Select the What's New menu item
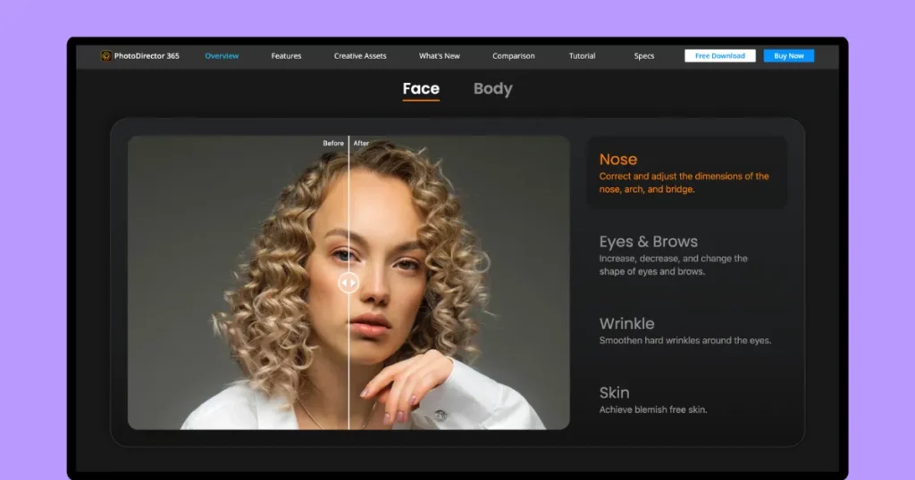The image size is (915, 480). point(440,56)
